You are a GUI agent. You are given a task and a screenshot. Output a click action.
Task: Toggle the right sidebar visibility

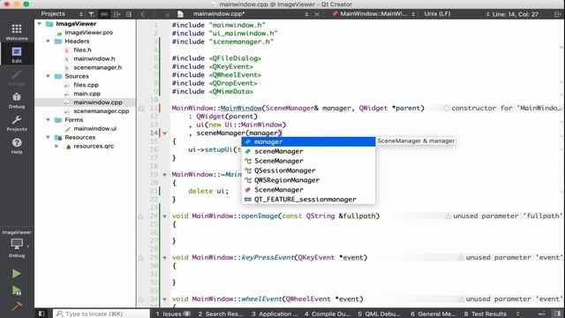click(x=557, y=314)
